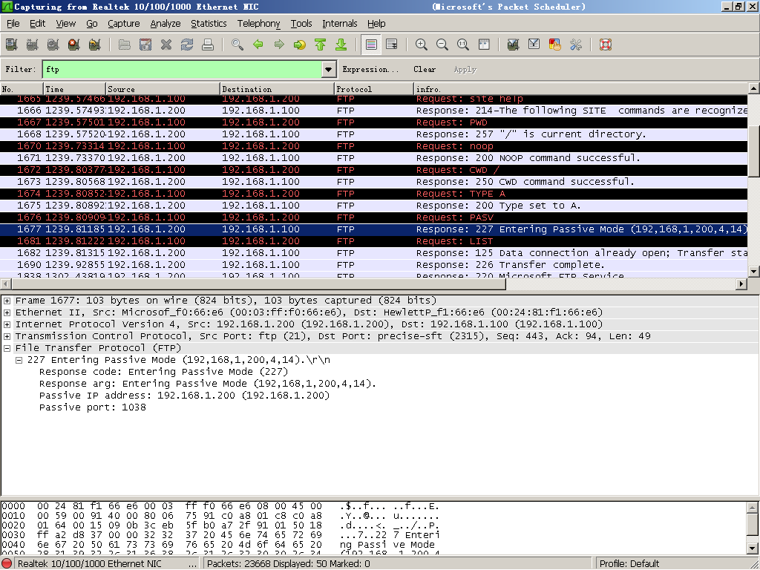Open the Internals menu
The height and width of the screenshot is (570, 760).
[340, 23]
